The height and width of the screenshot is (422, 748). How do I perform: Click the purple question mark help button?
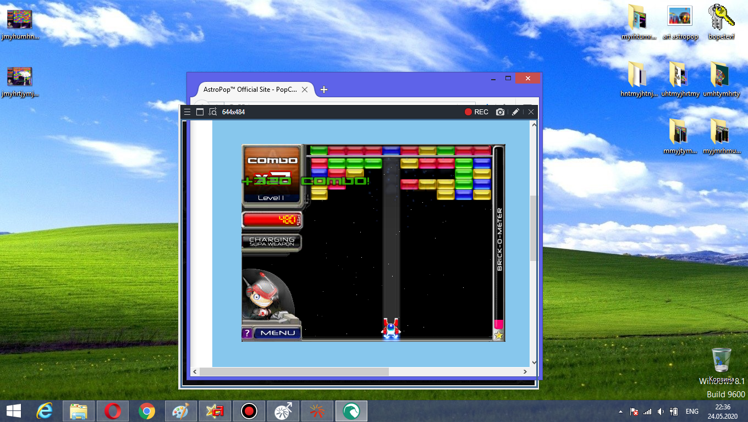247,333
